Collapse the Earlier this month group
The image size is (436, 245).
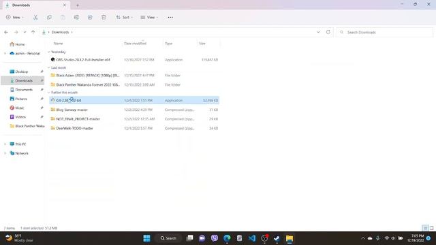tap(49, 93)
